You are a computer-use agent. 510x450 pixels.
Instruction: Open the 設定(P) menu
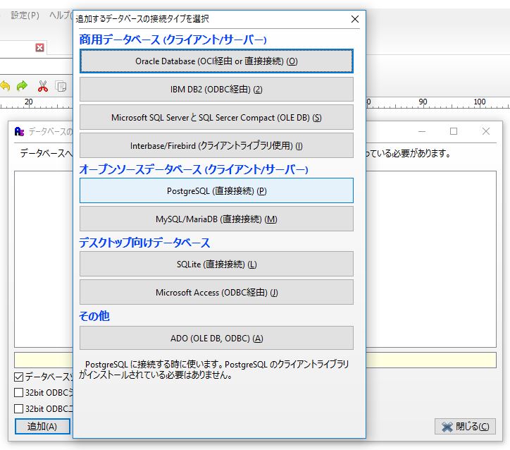(x=25, y=16)
